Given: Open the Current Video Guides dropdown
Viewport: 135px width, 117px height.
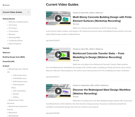Looking at the screenshot, I should (16, 12).
